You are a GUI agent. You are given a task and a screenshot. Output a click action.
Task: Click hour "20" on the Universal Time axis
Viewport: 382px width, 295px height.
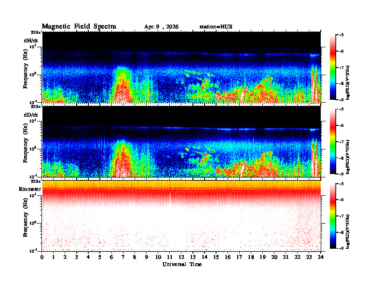(274, 257)
